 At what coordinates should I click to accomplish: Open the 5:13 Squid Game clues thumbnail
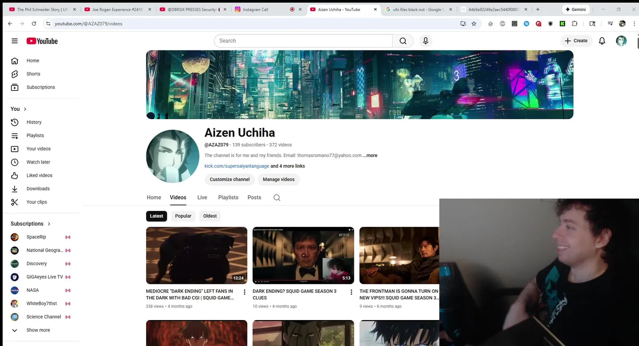pos(303,256)
